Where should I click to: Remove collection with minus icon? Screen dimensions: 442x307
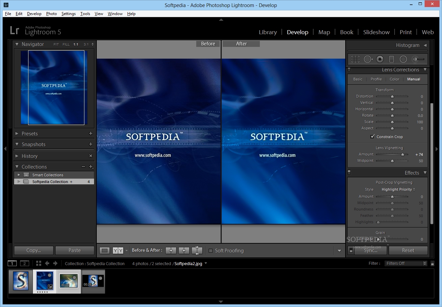[x=83, y=167]
